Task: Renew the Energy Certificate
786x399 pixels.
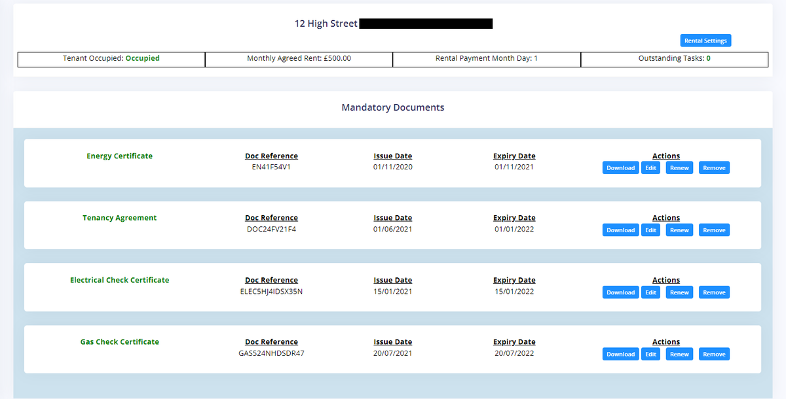Action: [x=679, y=168]
